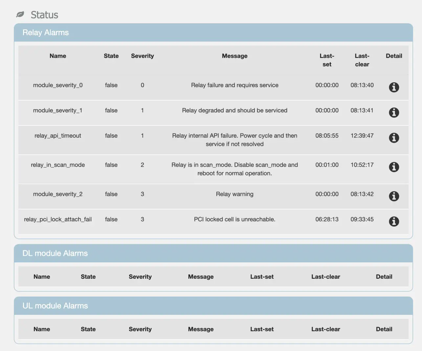Click the leaf icon beside Status heading
This screenshot has width=422, height=351.
click(20, 14)
